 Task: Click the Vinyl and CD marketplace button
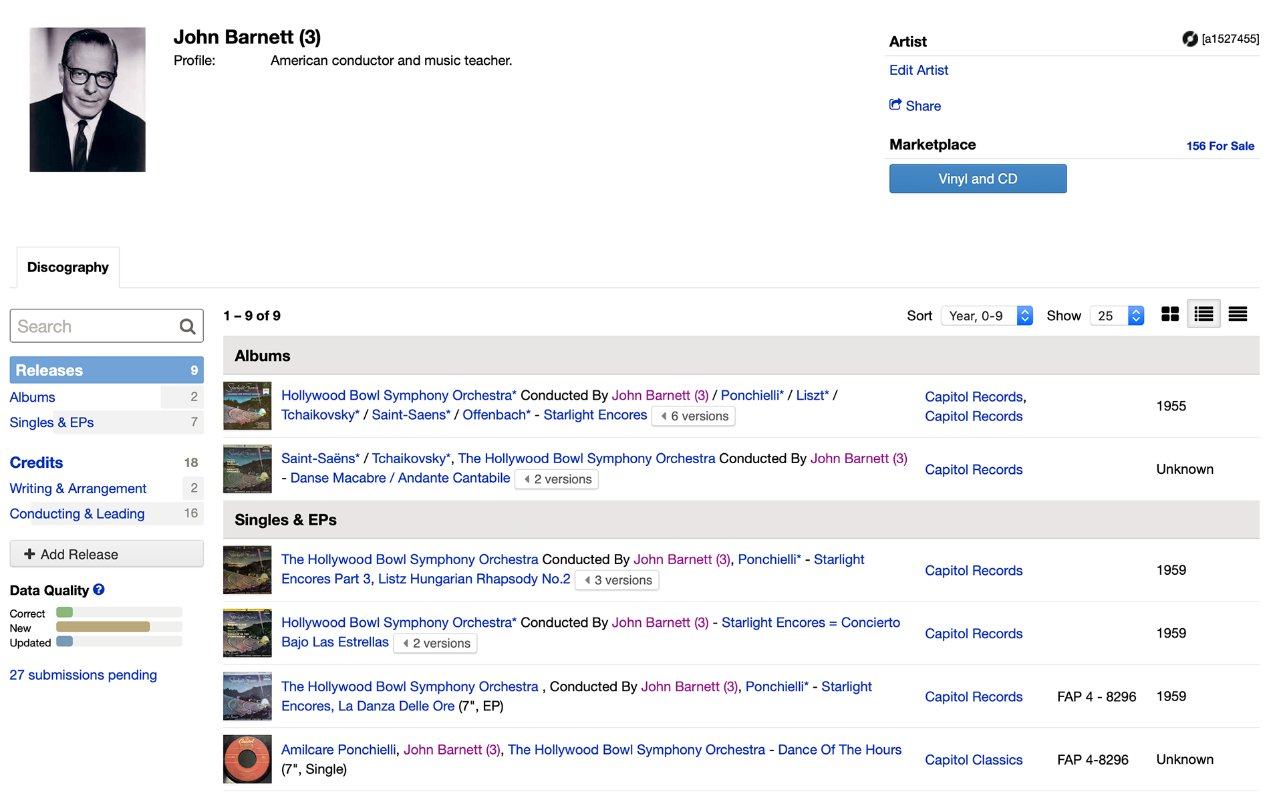tap(978, 178)
